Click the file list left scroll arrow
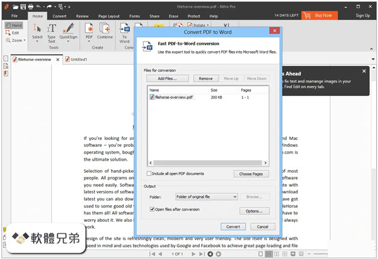The height and width of the screenshot is (259, 378). click(151, 163)
